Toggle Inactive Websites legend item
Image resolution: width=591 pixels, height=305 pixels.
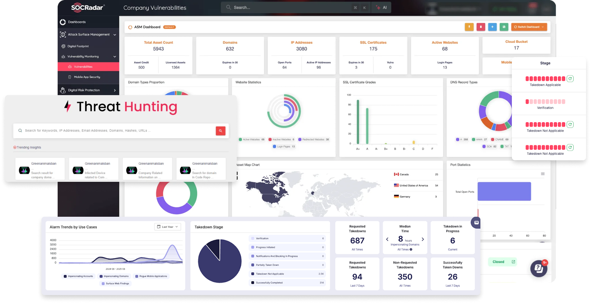281,140
